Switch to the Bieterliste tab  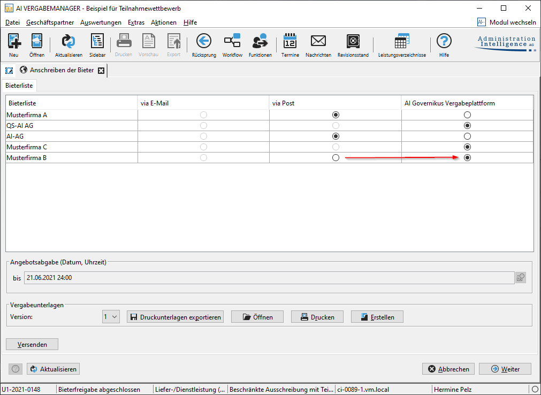(19, 86)
